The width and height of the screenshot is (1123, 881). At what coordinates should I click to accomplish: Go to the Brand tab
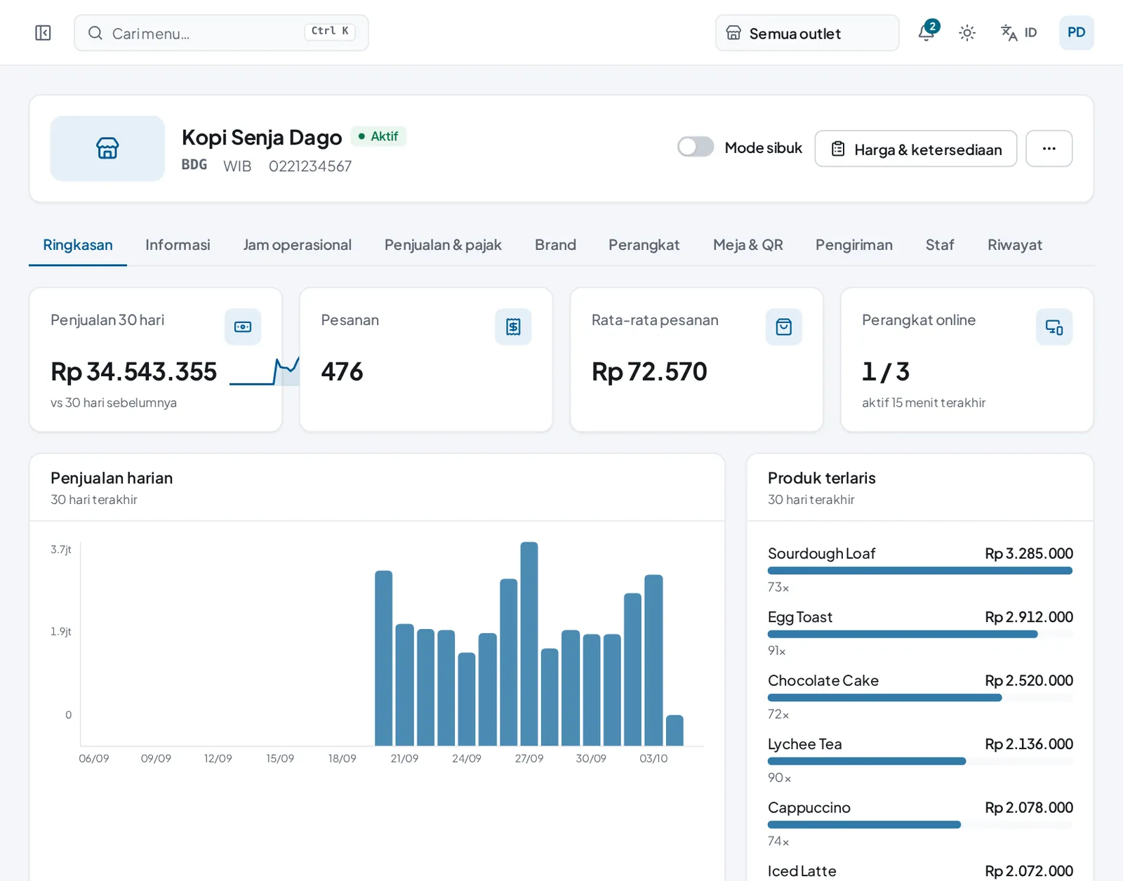click(555, 245)
